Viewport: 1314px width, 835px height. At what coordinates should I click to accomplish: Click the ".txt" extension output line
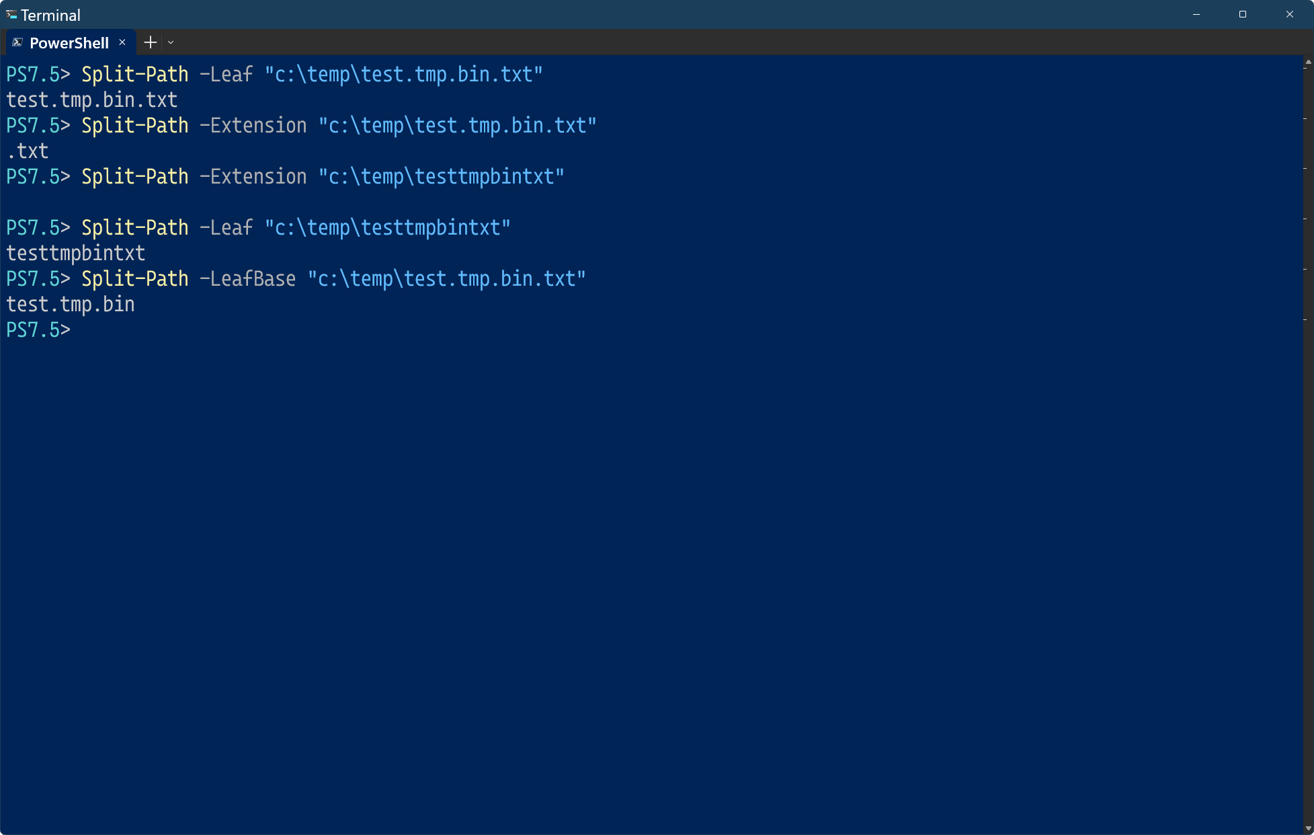point(28,151)
